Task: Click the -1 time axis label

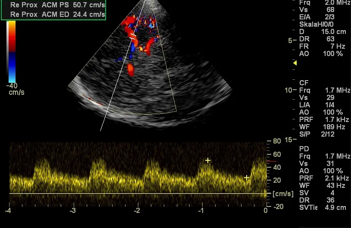Action: click(201, 211)
